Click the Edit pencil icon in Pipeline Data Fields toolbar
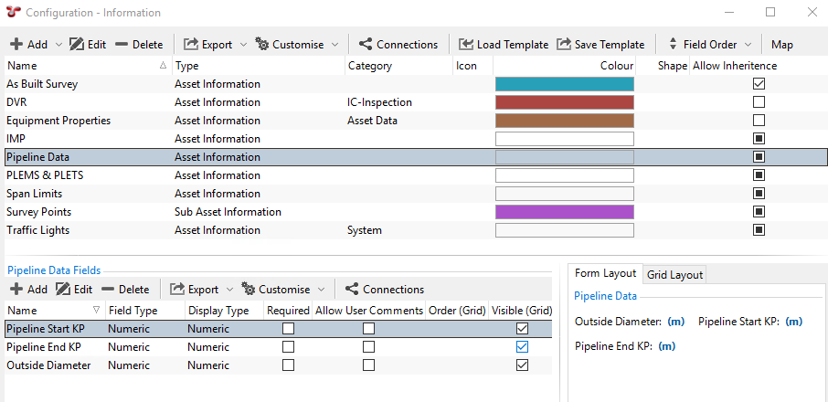828x402 pixels. pos(63,289)
